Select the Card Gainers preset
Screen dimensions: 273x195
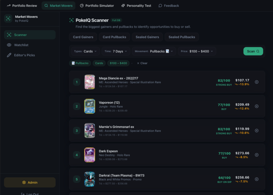(x=83, y=37)
